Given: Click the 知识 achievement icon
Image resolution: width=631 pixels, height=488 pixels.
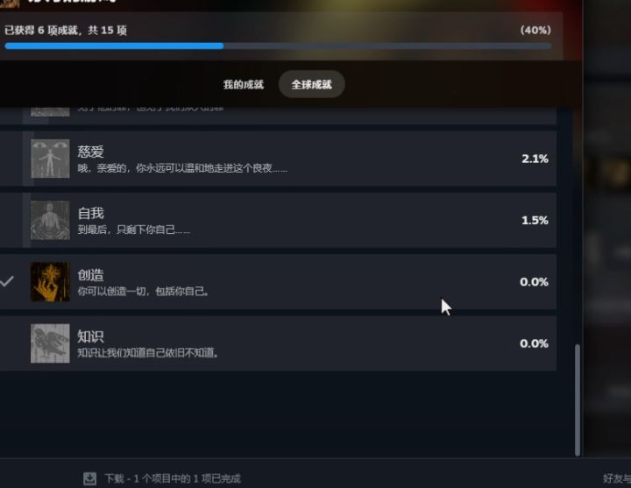Looking at the screenshot, I should (50, 343).
